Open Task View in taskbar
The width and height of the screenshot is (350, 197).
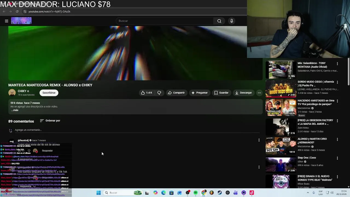[x=147, y=193]
